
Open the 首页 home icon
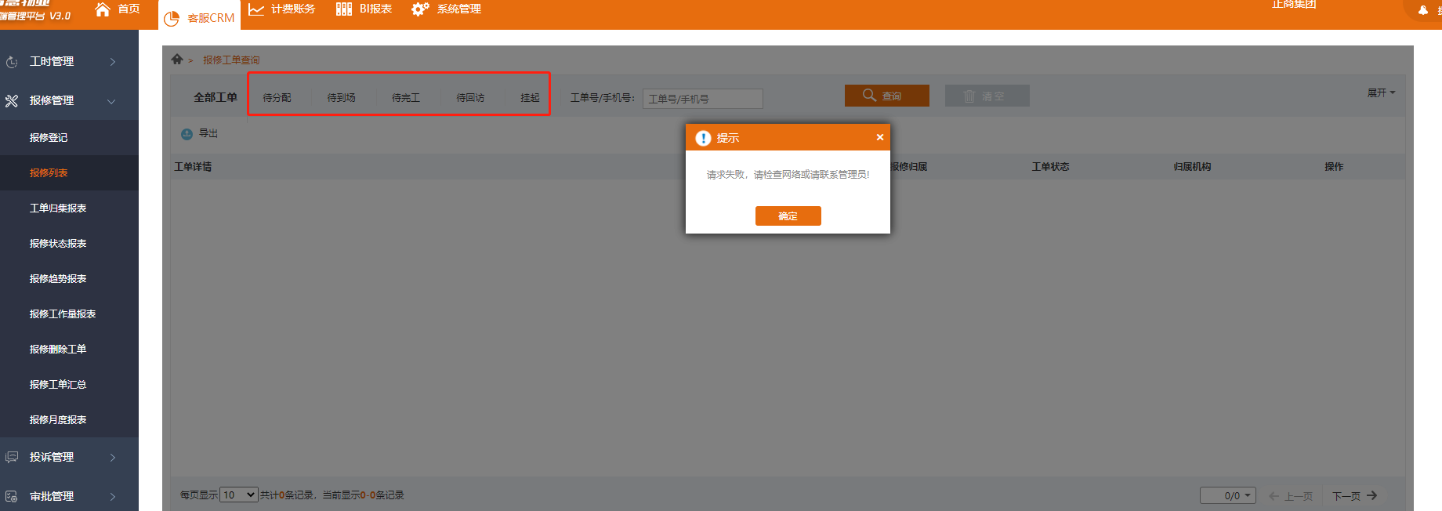click(103, 9)
